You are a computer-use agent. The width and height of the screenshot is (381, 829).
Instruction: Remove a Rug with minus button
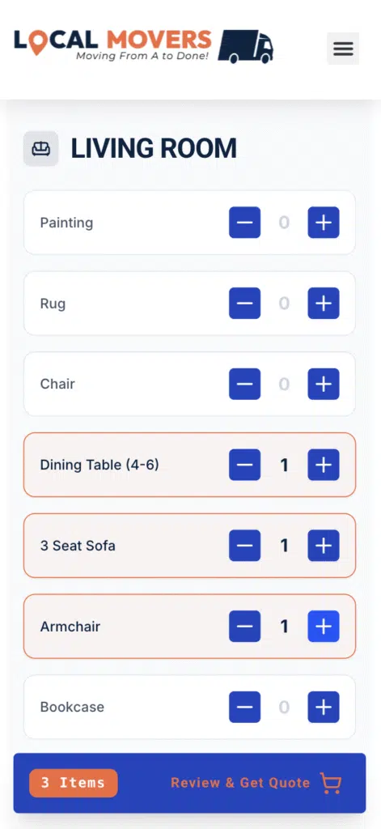click(244, 304)
